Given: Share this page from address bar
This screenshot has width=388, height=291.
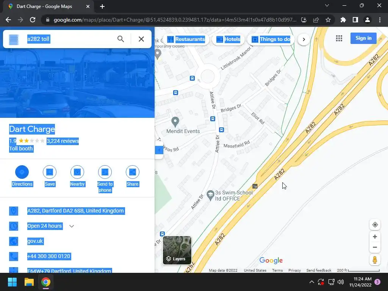Looking at the screenshot, I should coord(316,20).
